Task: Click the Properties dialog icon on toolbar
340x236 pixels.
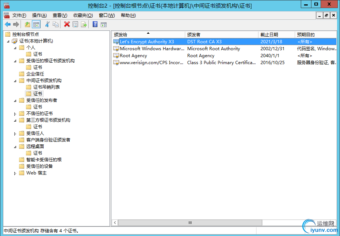Action: pyautogui.click(x=75, y=24)
